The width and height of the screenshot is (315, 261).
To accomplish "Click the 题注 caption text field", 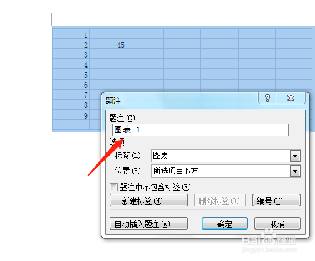I will coord(200,130).
